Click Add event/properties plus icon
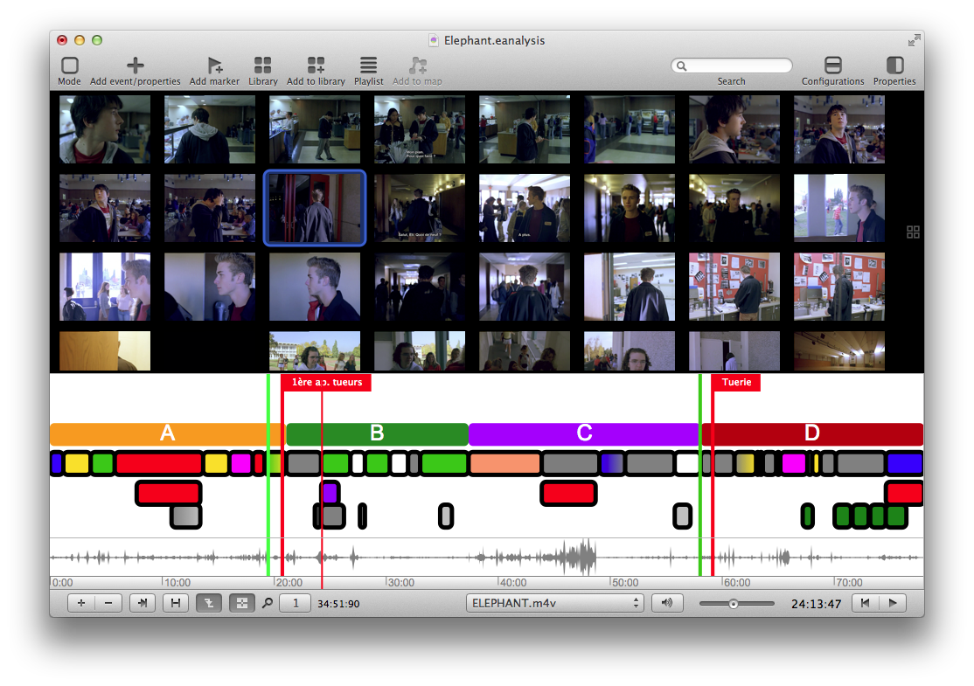The width and height of the screenshot is (974, 686). (x=135, y=66)
